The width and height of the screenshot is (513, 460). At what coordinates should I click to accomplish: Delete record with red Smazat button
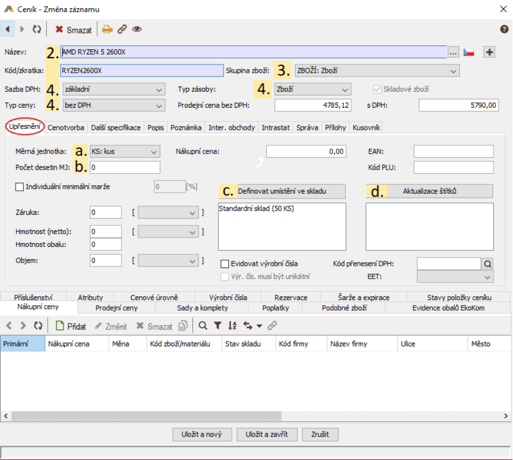point(74,30)
